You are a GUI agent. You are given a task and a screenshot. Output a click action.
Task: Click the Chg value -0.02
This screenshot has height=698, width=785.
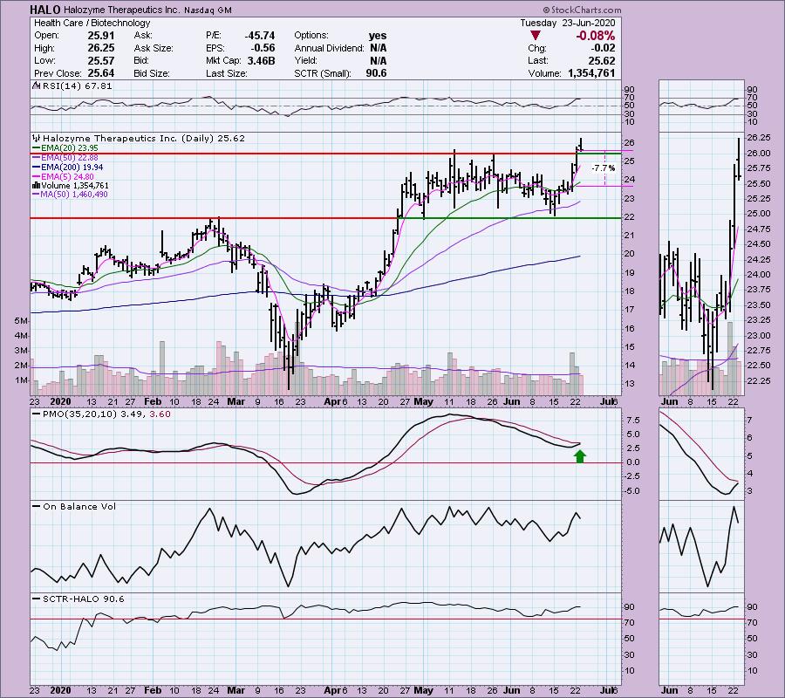[x=602, y=48]
